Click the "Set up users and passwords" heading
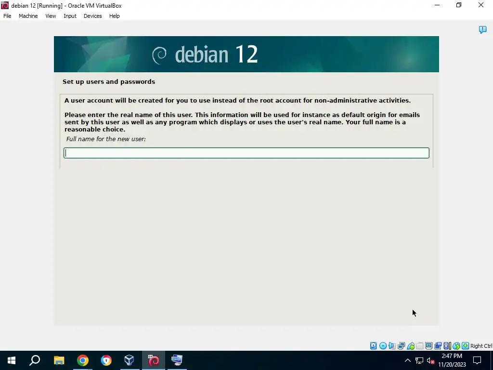Screen dimensions: 493x370 tap(109, 81)
